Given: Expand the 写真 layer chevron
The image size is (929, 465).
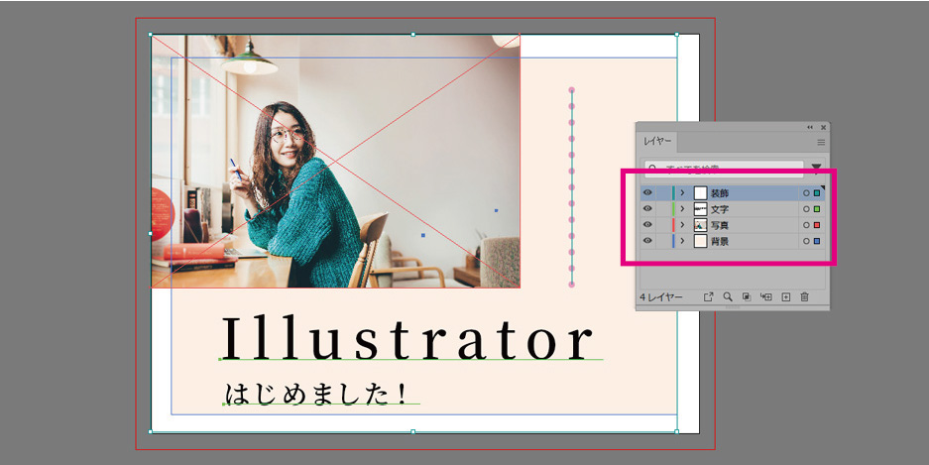Looking at the screenshot, I should 682,225.
